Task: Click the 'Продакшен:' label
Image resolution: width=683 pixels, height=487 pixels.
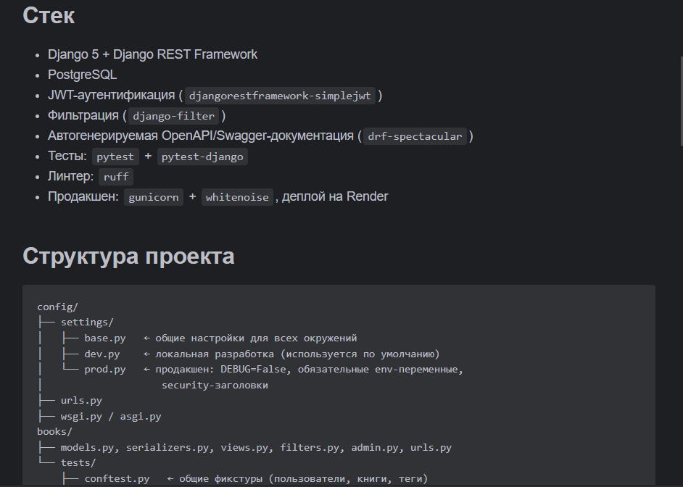Action: click(x=83, y=196)
